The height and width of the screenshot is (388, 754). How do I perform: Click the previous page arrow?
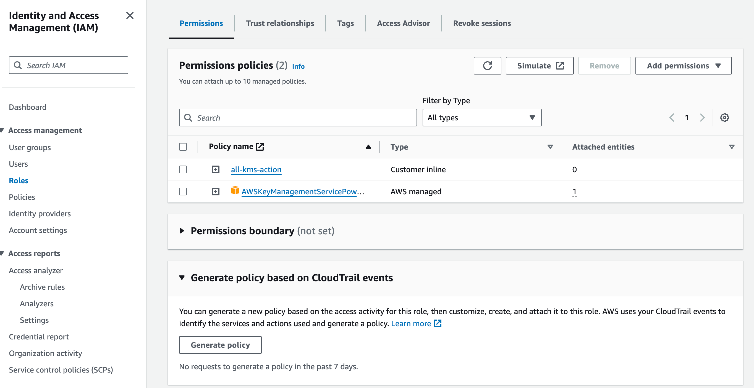[x=672, y=118]
